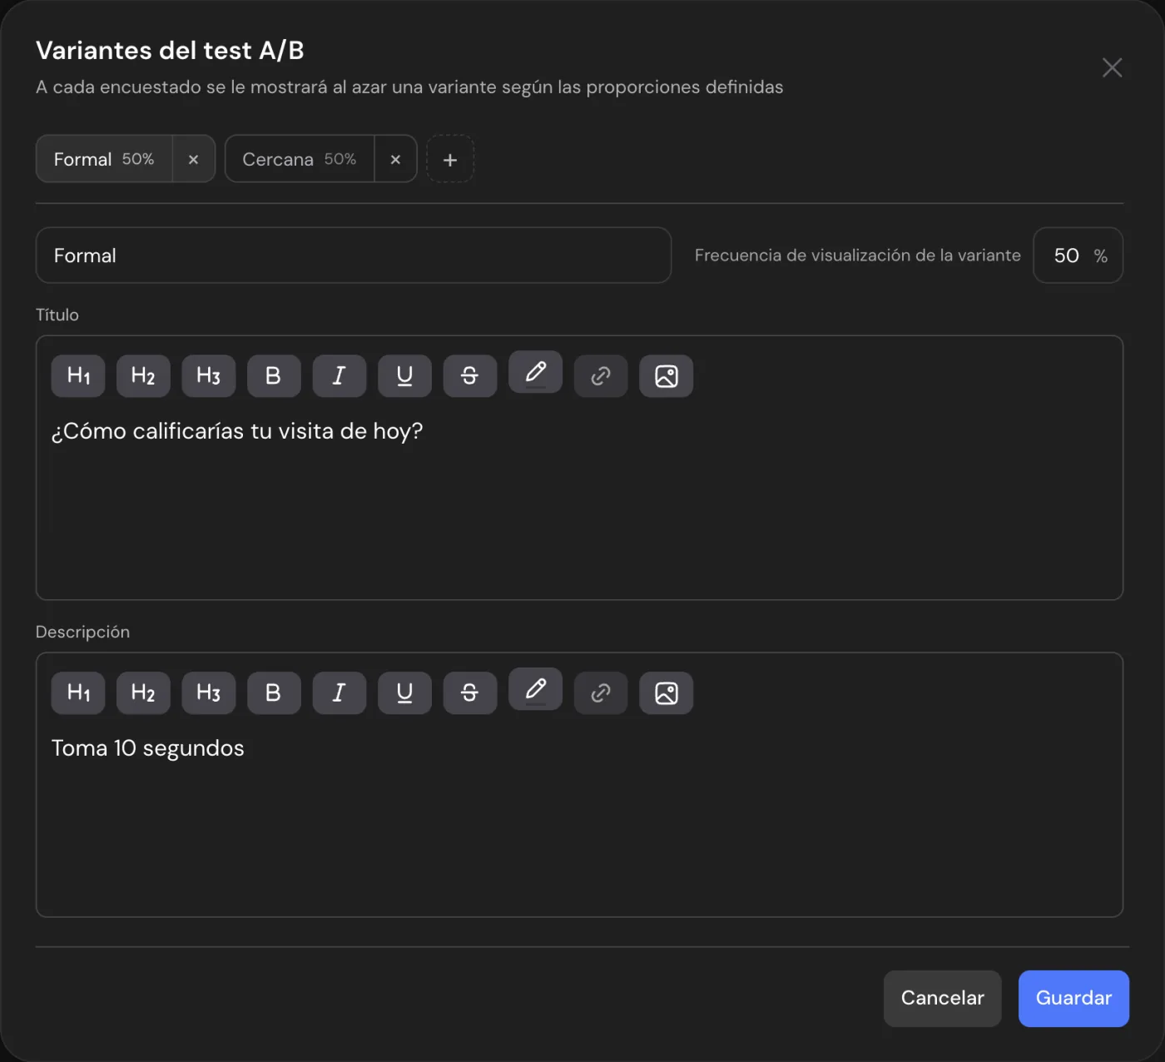Open text color pen in Título toolbar
The width and height of the screenshot is (1165, 1062).
coord(535,372)
